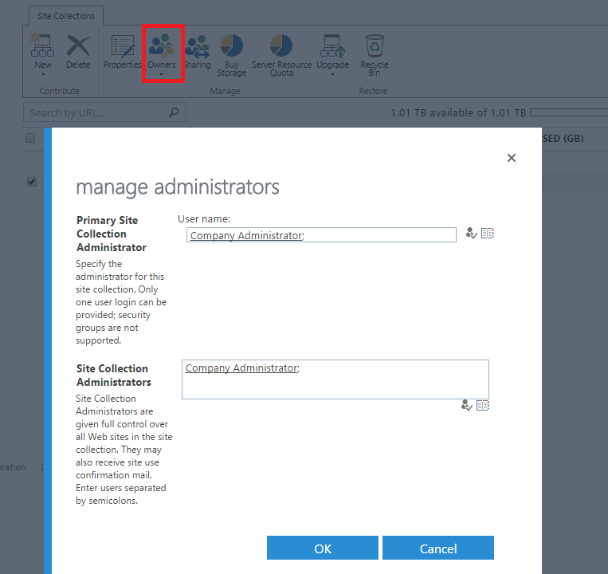Screen dimensions: 608x574
Task: Uncheck the selected site collection row checkbox
Action: tap(32, 182)
